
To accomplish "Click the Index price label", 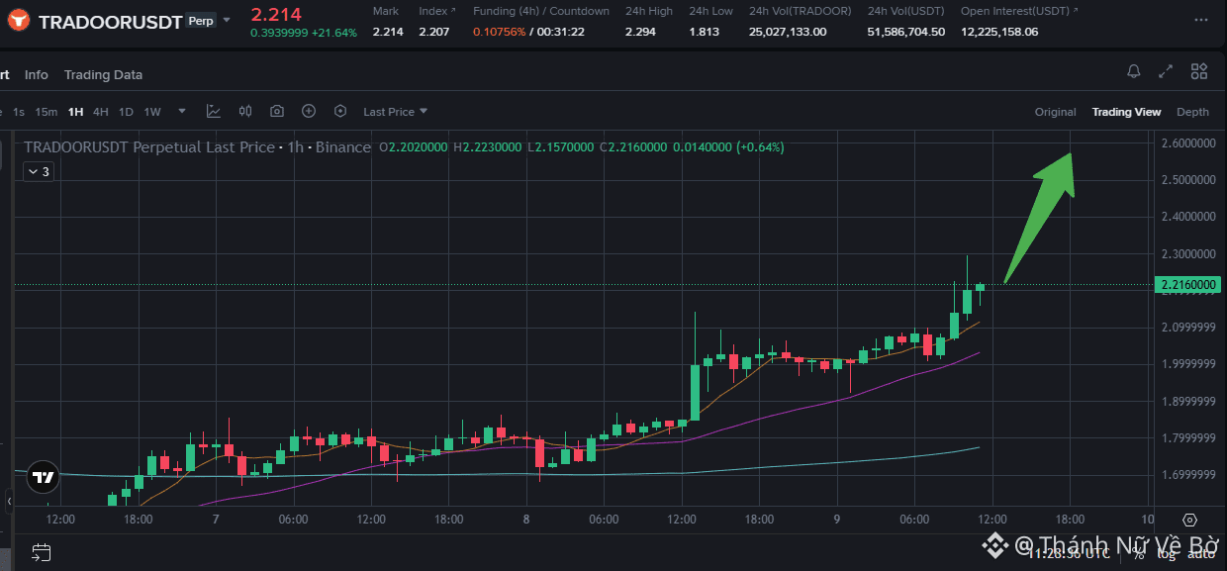I will pos(432,11).
